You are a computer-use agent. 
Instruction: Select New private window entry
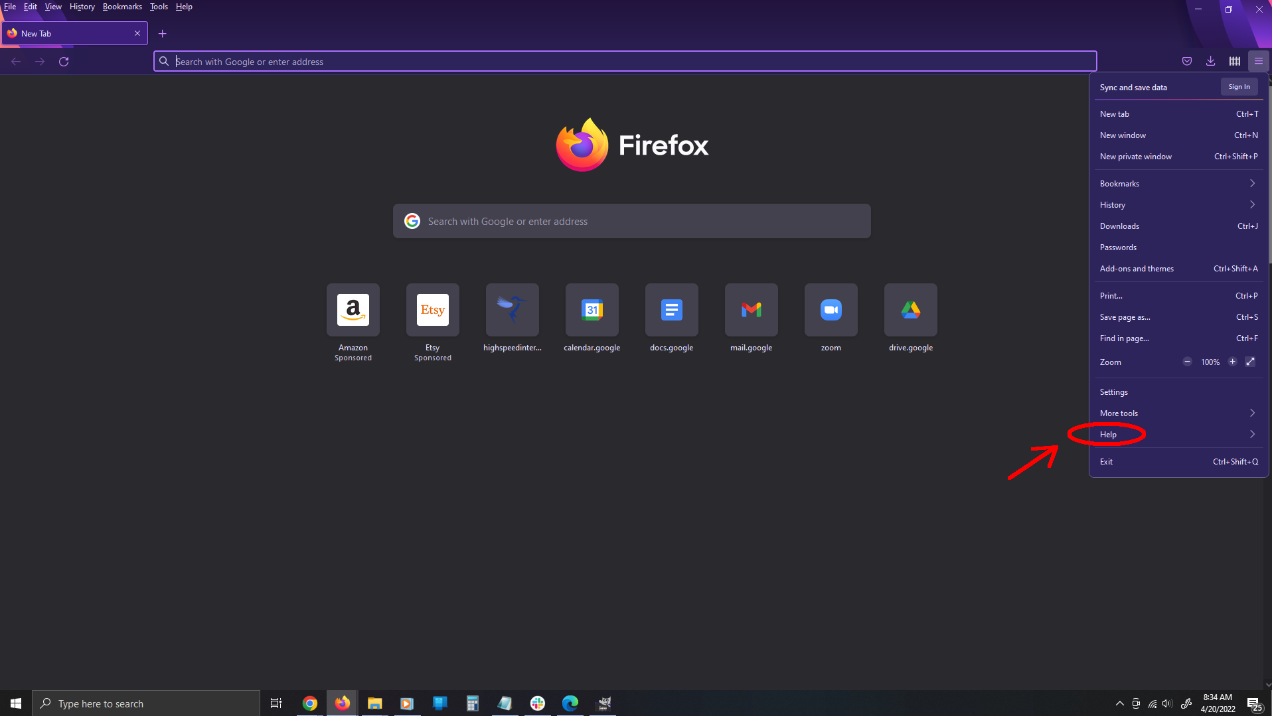(1178, 157)
